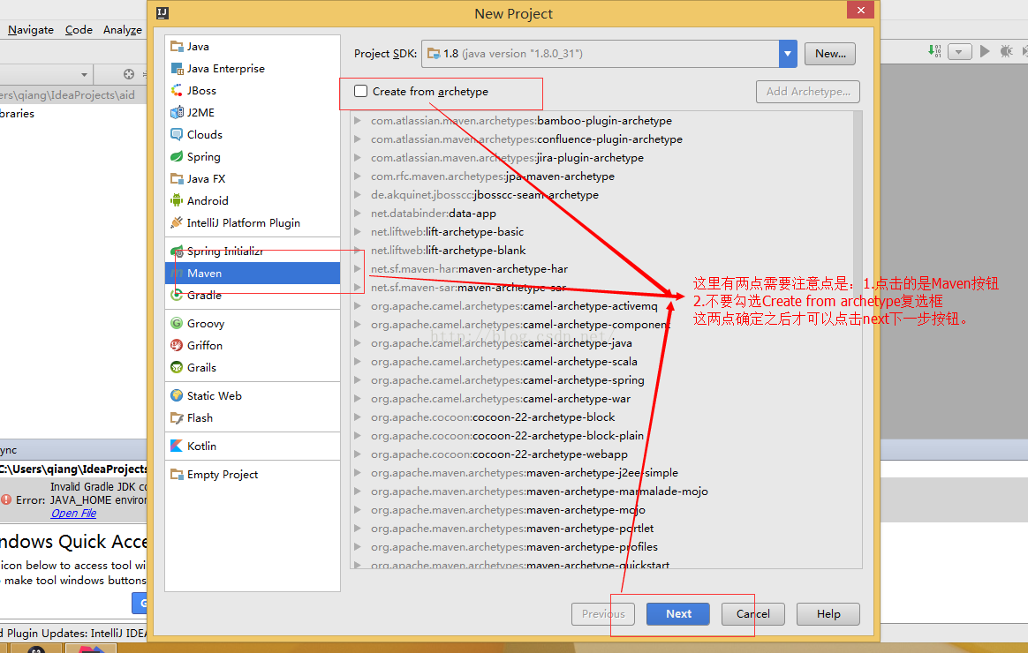Click the archetype list vertical scrollbar
Image resolution: width=1028 pixels, height=653 pixels.
click(x=858, y=339)
